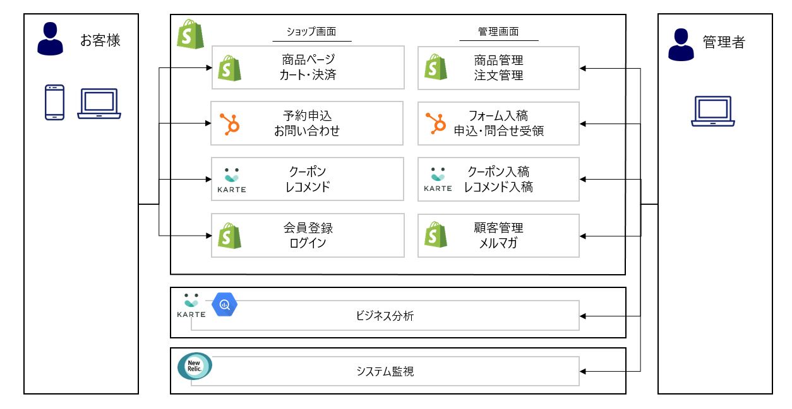
Task: Click the システム監視 bar
Action: [385, 371]
